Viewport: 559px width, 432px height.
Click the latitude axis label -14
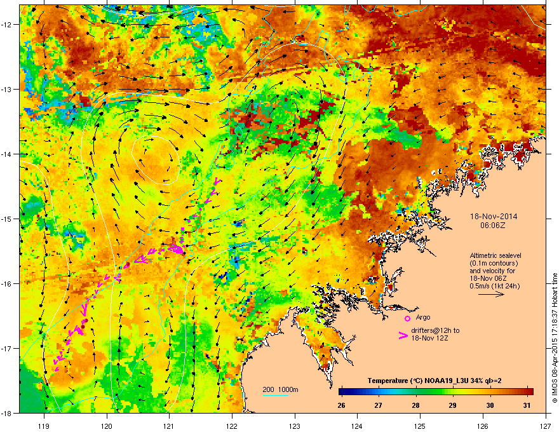pos(6,154)
